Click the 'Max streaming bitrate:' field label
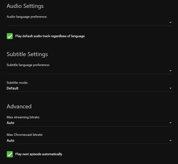The image size is (178, 164). [23, 117]
